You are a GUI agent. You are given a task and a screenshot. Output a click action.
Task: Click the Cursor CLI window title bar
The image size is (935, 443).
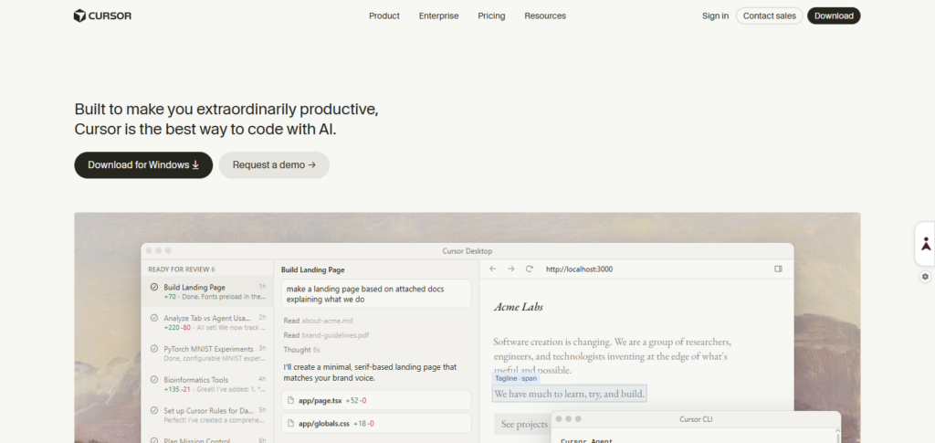coord(695,419)
